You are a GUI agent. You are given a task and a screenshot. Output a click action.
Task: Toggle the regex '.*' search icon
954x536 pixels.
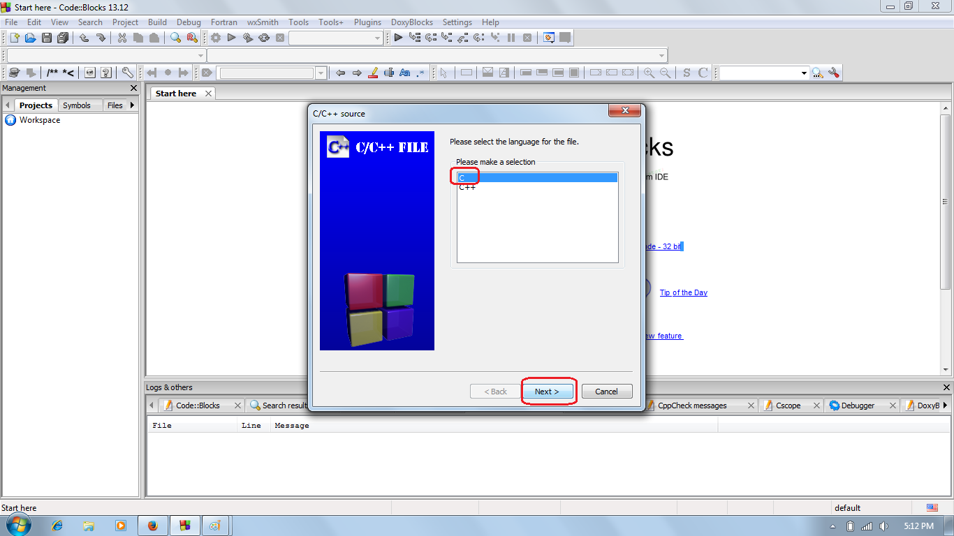click(420, 73)
